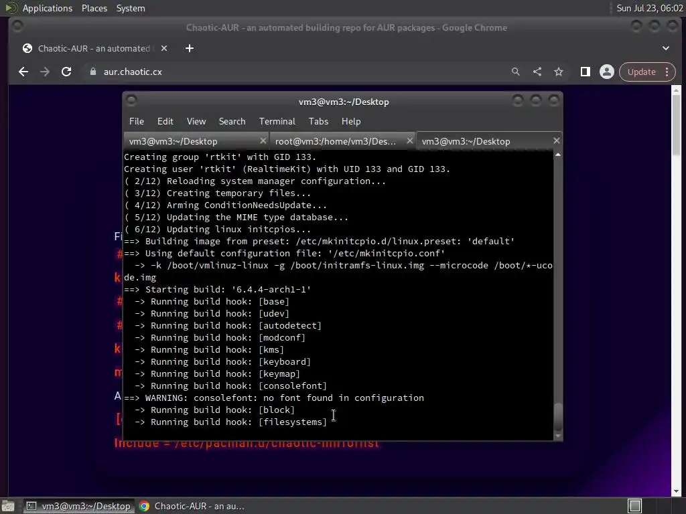This screenshot has height=514, width=686.
Task: Click 'Updating linux initcpios' line
Action: click(218, 229)
